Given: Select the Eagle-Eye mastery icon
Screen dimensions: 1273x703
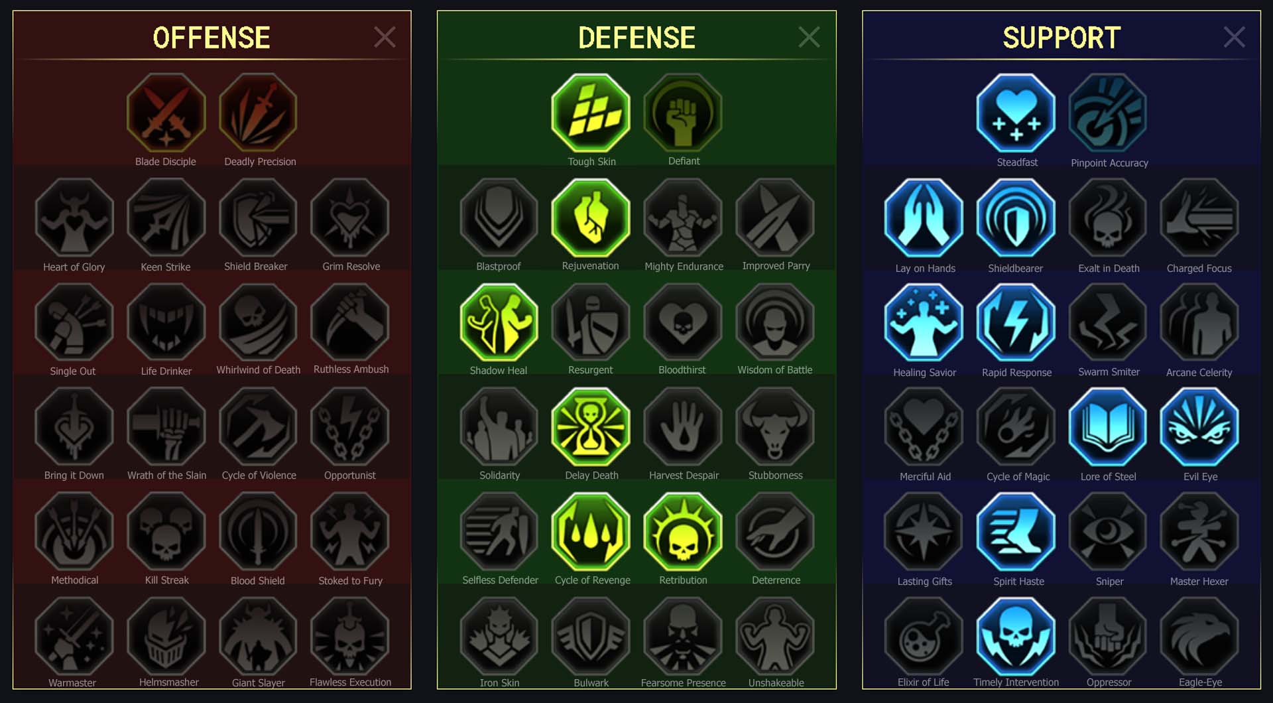Looking at the screenshot, I should pyautogui.click(x=1199, y=635).
